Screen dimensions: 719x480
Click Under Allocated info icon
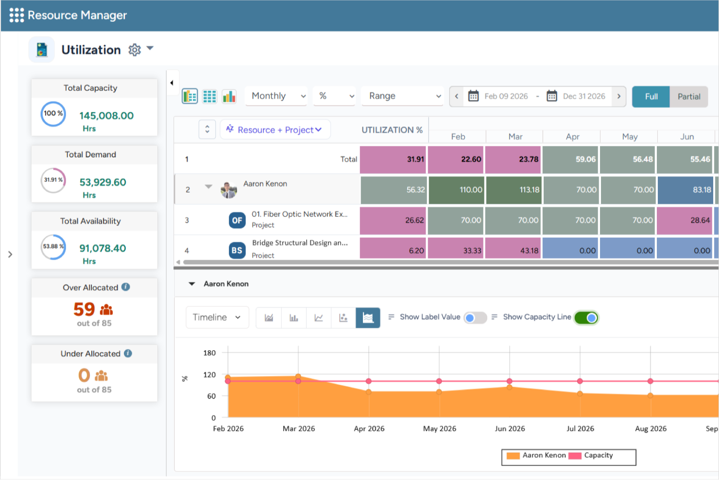pyautogui.click(x=128, y=353)
